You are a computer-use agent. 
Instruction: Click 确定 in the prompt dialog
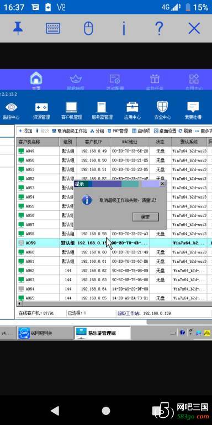[x=146, y=217]
